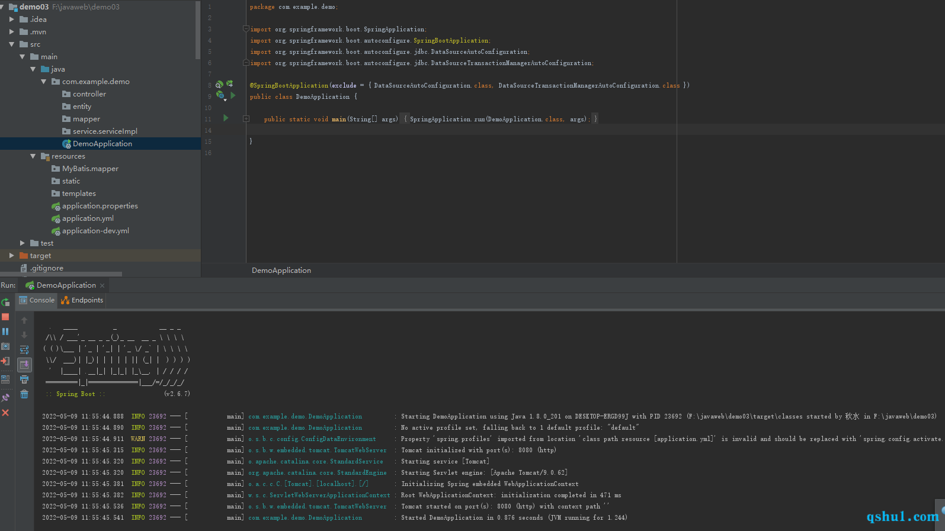Click StandardService logger link in console

[316, 462]
